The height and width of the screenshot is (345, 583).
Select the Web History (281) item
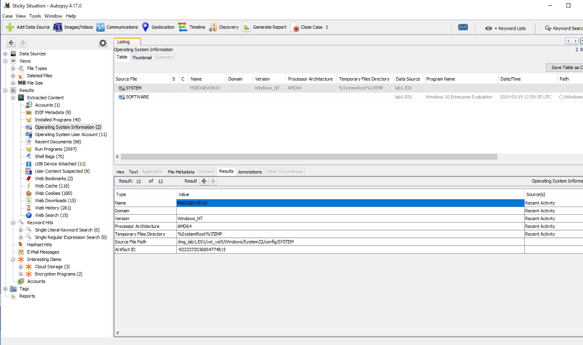[x=53, y=208]
